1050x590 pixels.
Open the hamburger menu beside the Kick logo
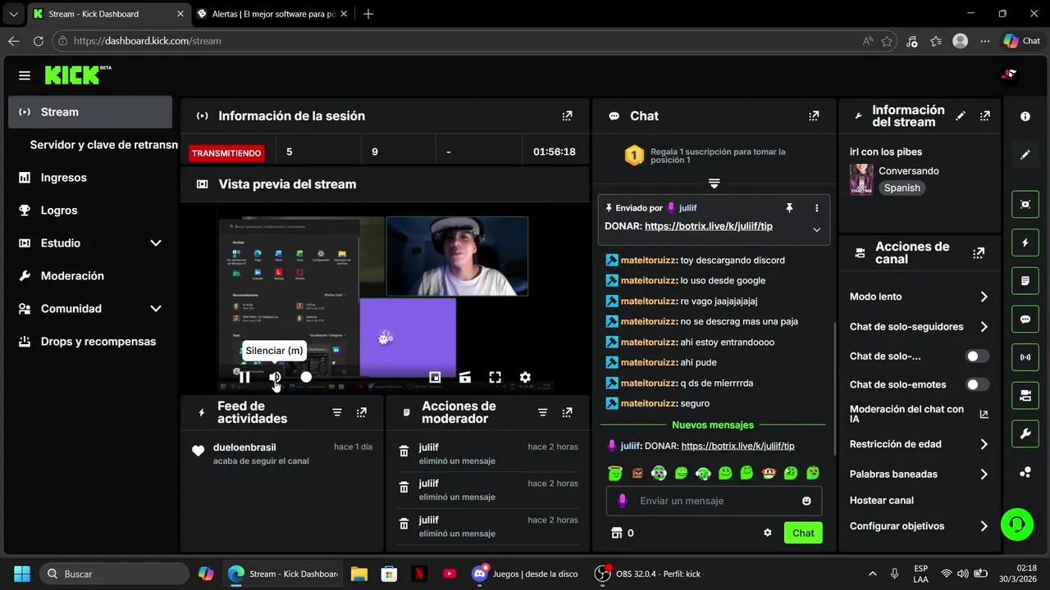pos(25,75)
